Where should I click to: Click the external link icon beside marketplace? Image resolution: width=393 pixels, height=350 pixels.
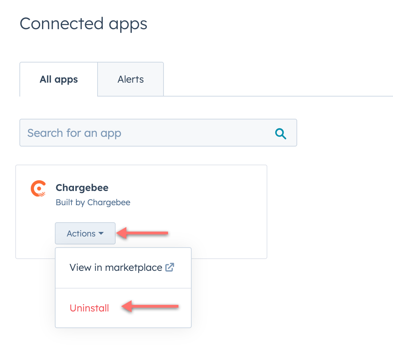click(x=170, y=267)
